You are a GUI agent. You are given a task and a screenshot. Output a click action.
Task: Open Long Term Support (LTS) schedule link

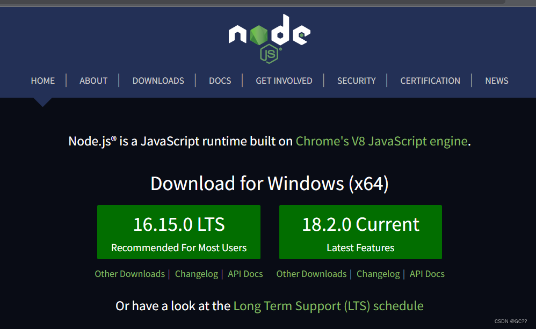328,306
